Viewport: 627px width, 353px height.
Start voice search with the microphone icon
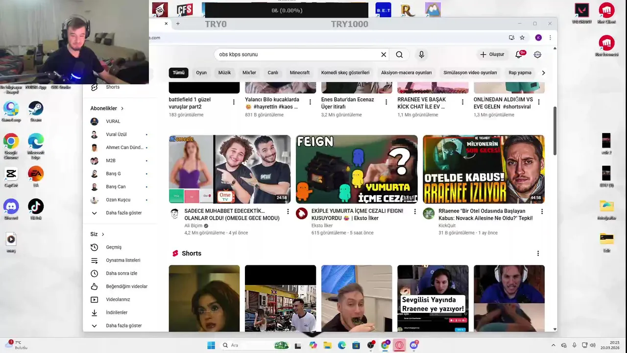[421, 54]
